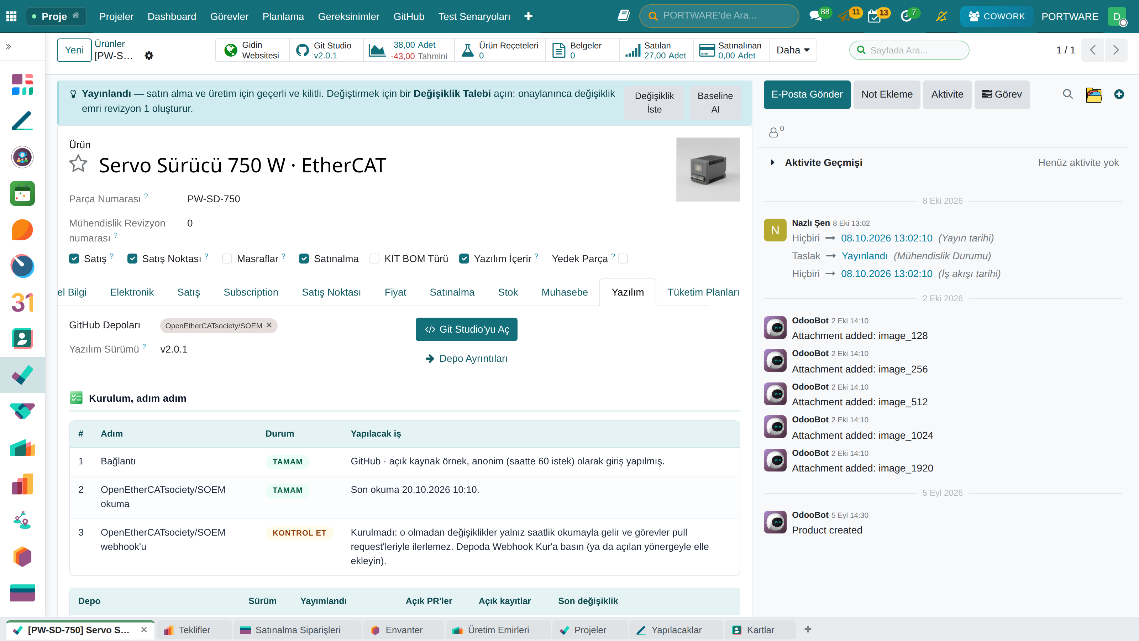Enable the Yedek Parça checkbox

coord(623,258)
